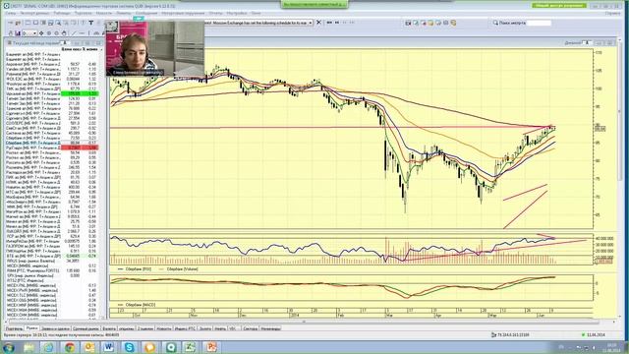Open the news ticker dropdown arrow
Image resolution: width=629 pixels, height=354 pixels.
tap(311, 23)
